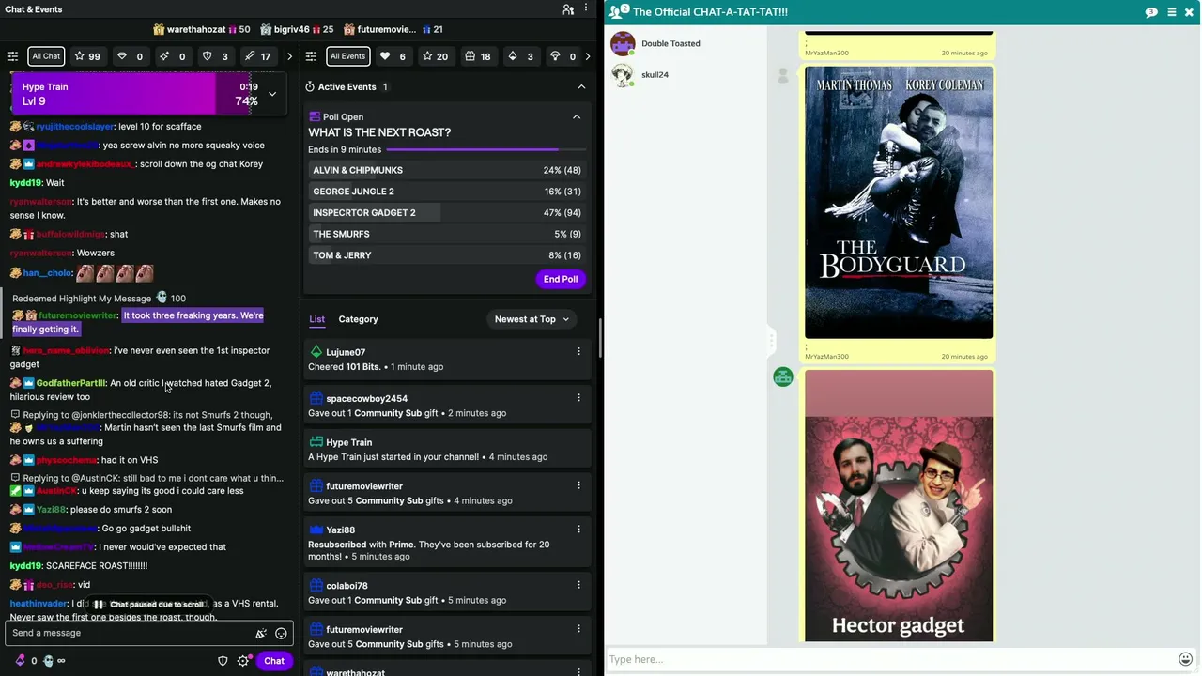1202x676 pixels.
Task: Open GodfatherPartIII username in chat
Action: 70,383
